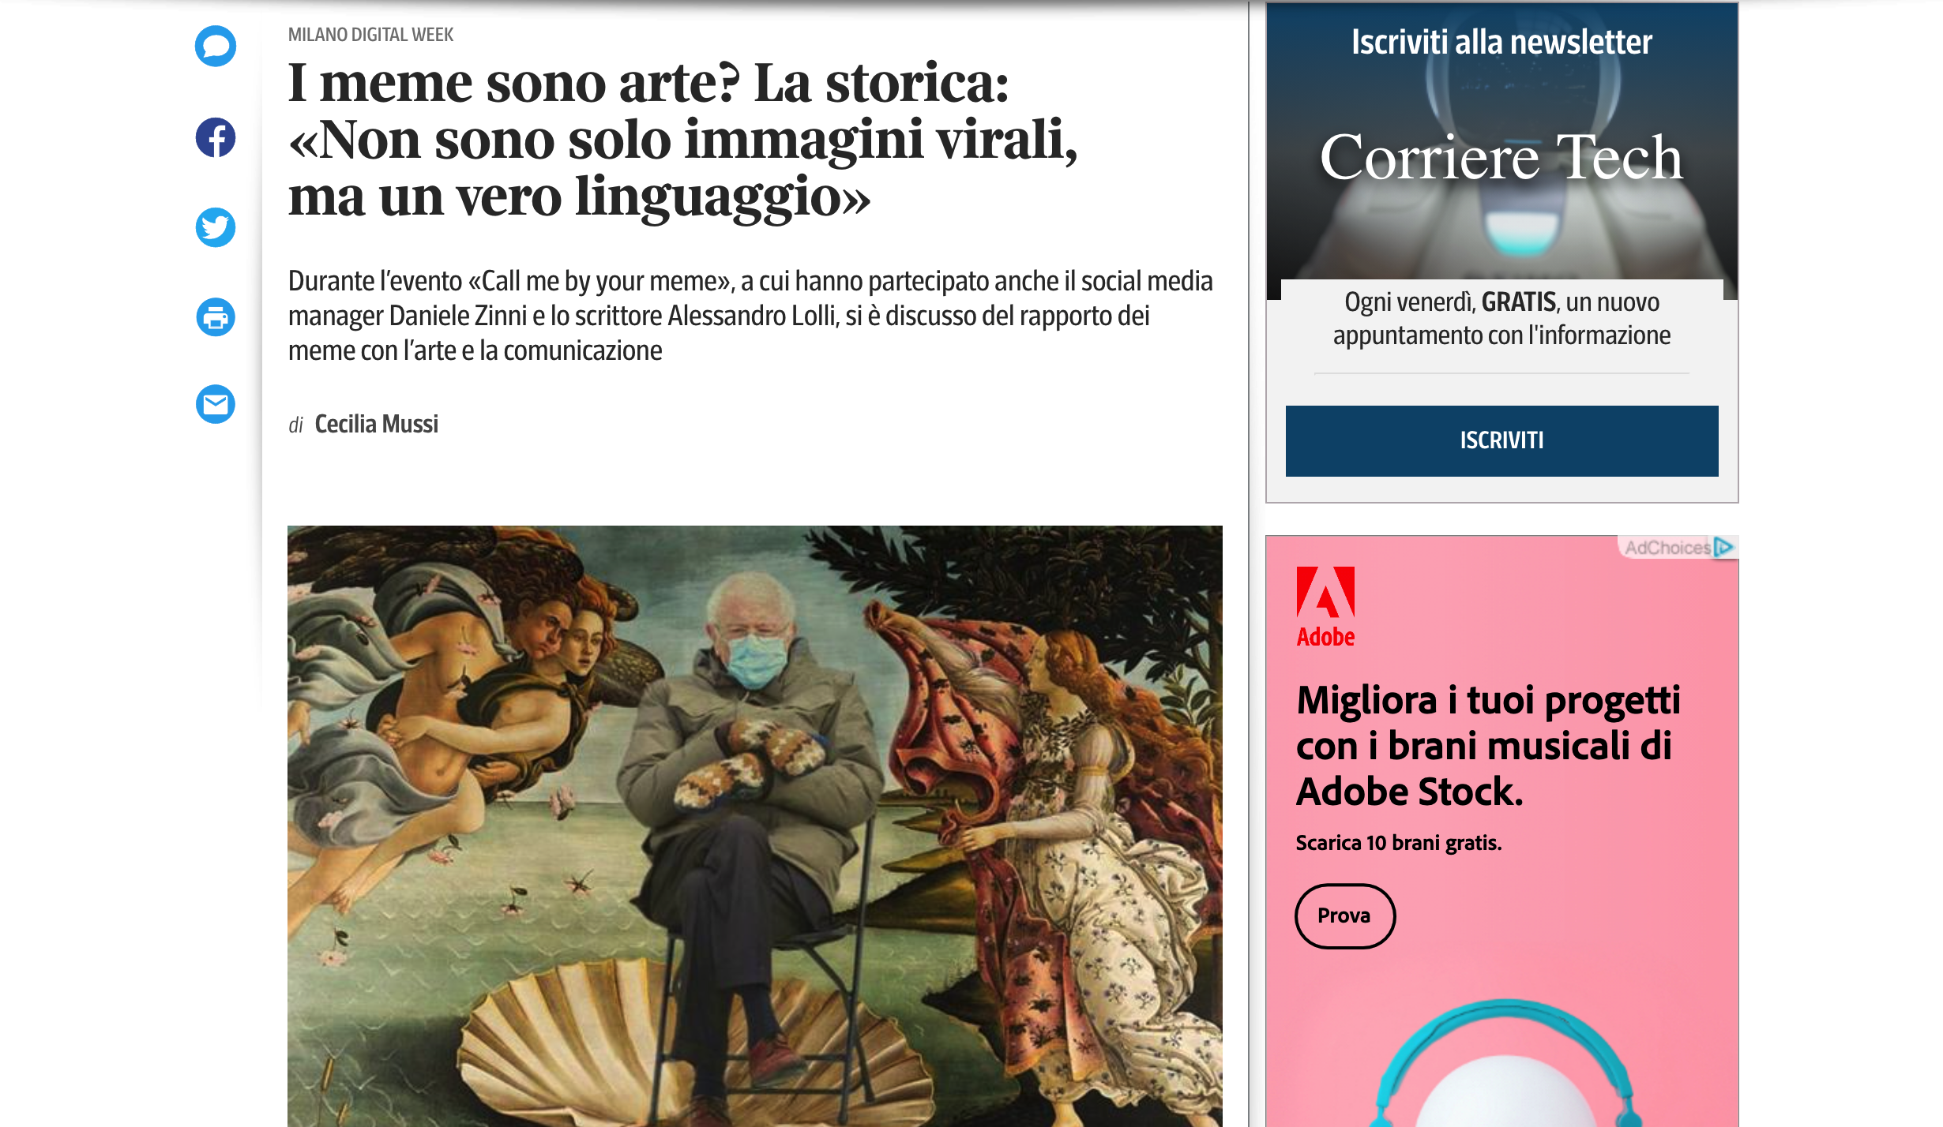
Task: Click the 'Ogni venerdì, GRATIS' newsletter description
Action: [x=1501, y=319]
